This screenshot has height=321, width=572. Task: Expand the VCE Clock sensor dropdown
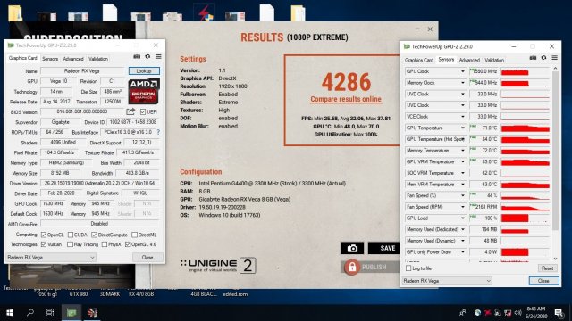(463, 117)
